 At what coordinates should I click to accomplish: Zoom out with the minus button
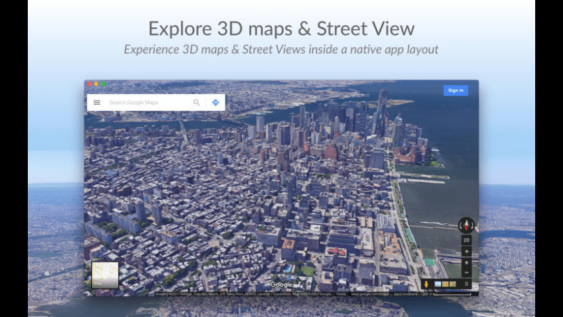click(x=467, y=272)
